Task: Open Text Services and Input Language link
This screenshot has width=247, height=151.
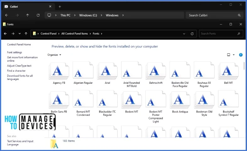Action: click(20, 143)
